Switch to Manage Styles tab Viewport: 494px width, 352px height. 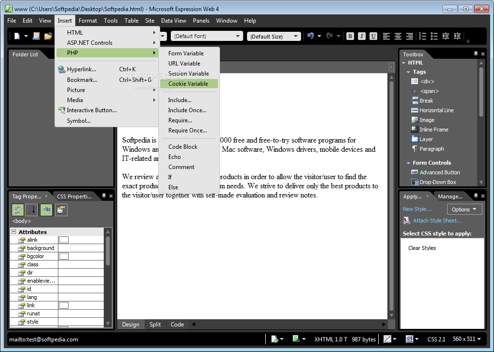pos(450,196)
